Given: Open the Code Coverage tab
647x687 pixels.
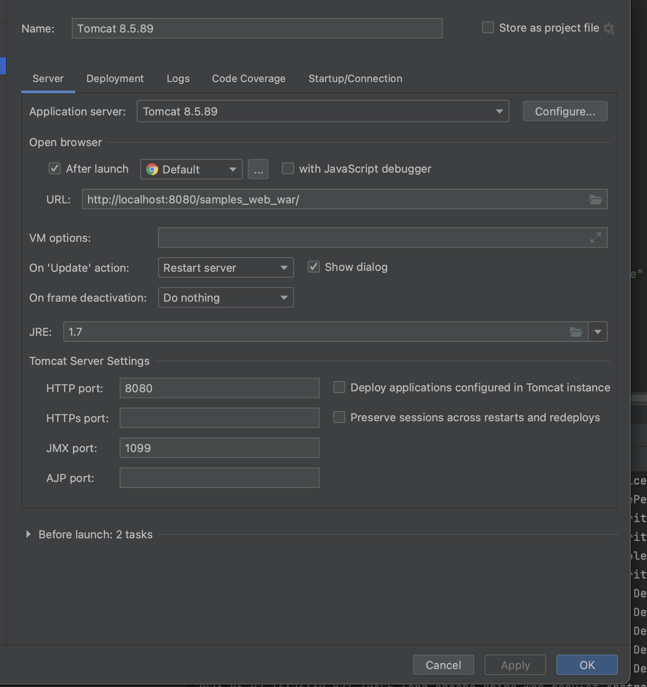Looking at the screenshot, I should pyautogui.click(x=249, y=79).
